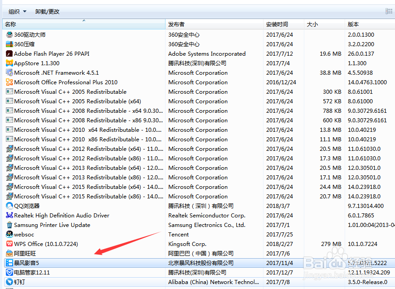Select the QQ浏览器 entry name
Image resolution: width=395 pixels, height=289 pixels.
click(x=27, y=206)
